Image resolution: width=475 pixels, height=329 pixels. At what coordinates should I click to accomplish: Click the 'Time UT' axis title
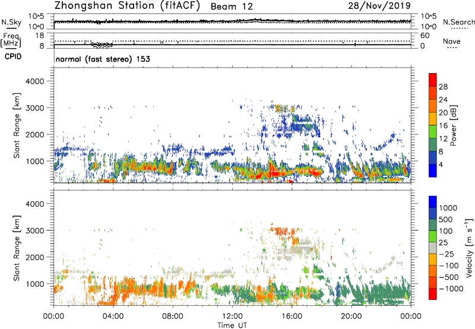coord(232,325)
